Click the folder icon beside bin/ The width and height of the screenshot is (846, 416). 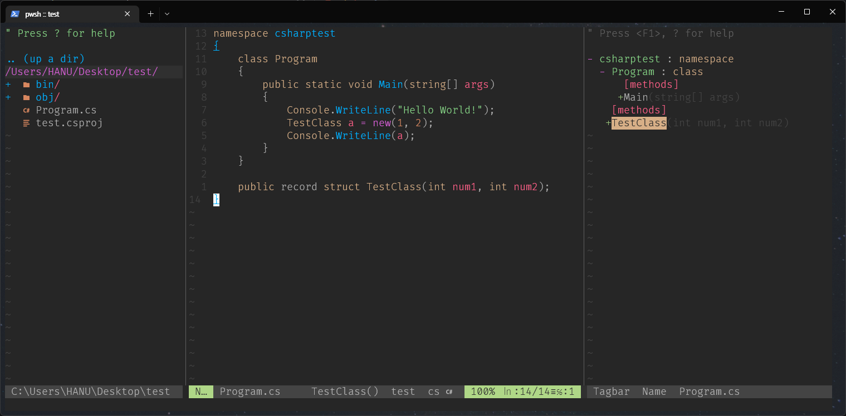pyautogui.click(x=26, y=85)
